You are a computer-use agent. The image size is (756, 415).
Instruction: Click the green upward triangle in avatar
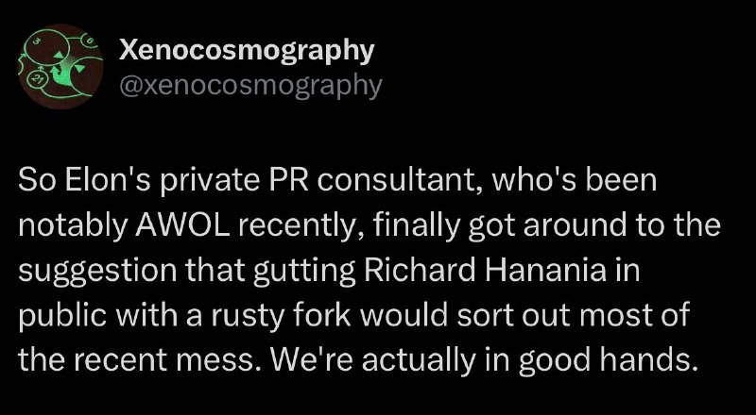(x=59, y=55)
